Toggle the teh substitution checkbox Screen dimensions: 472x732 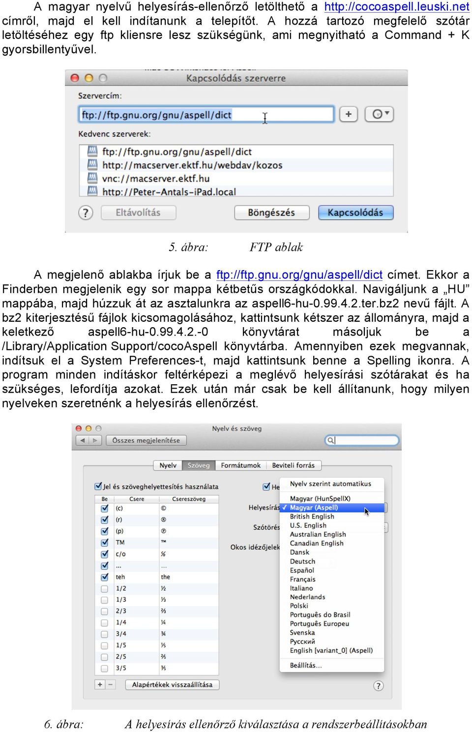[x=104, y=577]
